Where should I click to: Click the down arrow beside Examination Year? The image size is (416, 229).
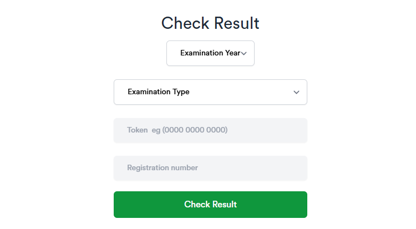pyautogui.click(x=244, y=54)
